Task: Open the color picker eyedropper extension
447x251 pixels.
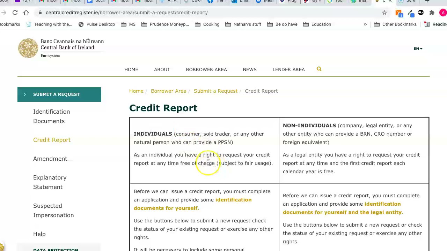Action: pos(410,13)
